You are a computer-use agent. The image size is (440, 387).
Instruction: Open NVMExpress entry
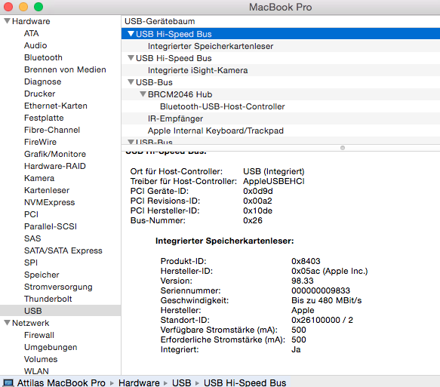tap(49, 202)
